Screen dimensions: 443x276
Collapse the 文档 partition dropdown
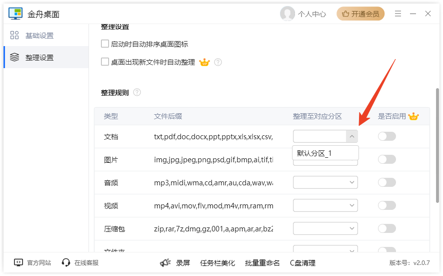(x=352, y=136)
